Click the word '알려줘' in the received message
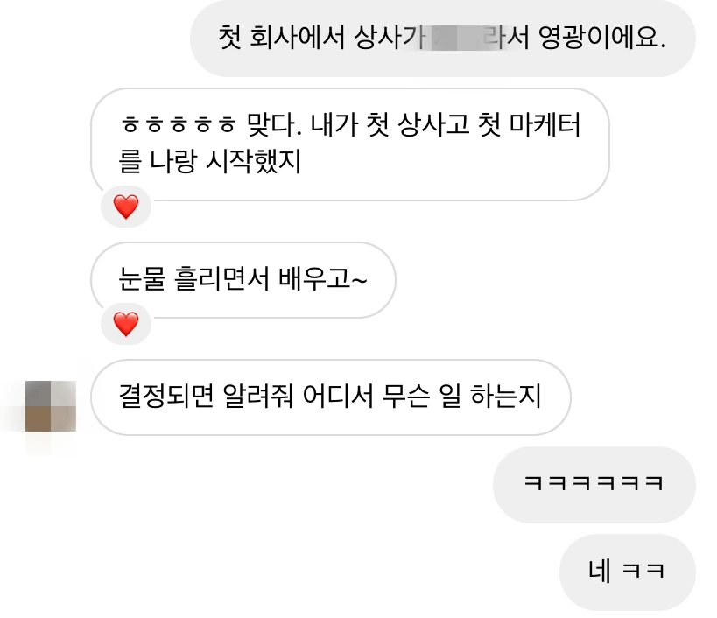 tap(258, 396)
